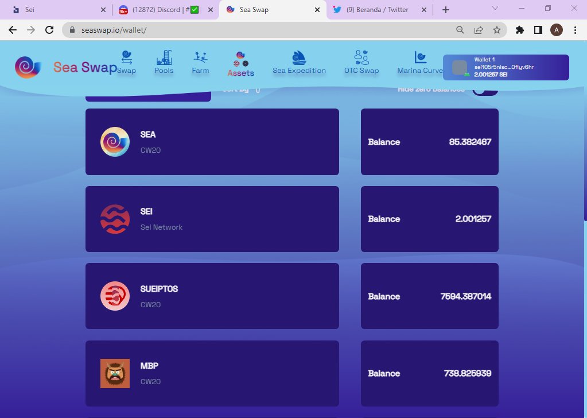Close the Twitter tab
Viewport: 587px width, 418px height.
pos(424,10)
